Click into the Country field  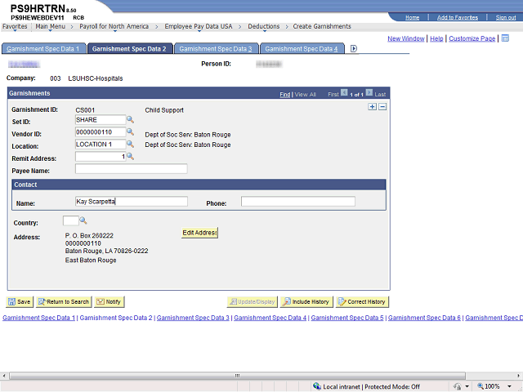click(x=71, y=220)
